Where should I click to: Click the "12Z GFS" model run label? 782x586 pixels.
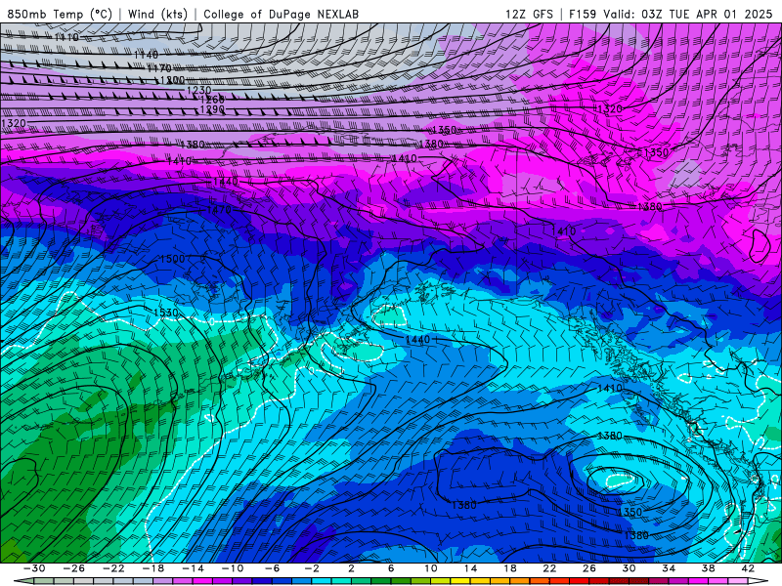529,14
